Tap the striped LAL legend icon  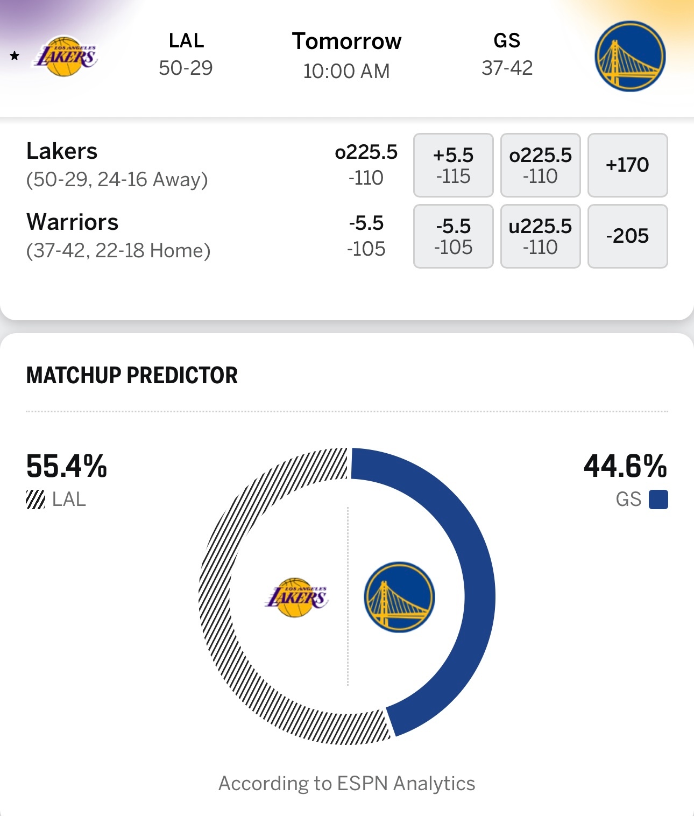point(36,500)
